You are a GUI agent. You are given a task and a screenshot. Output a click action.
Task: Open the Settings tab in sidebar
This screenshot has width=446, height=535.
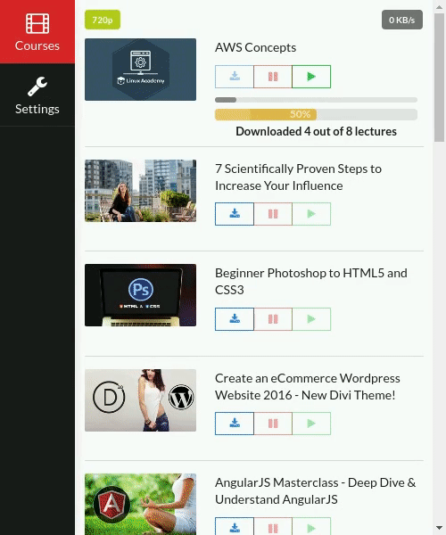(37, 95)
